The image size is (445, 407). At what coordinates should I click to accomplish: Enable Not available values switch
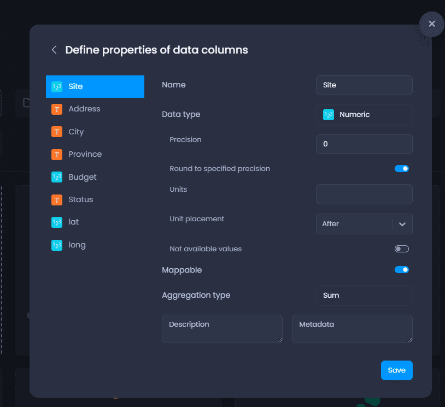click(x=402, y=249)
